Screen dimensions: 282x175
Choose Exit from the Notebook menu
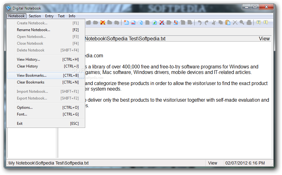click(46, 124)
